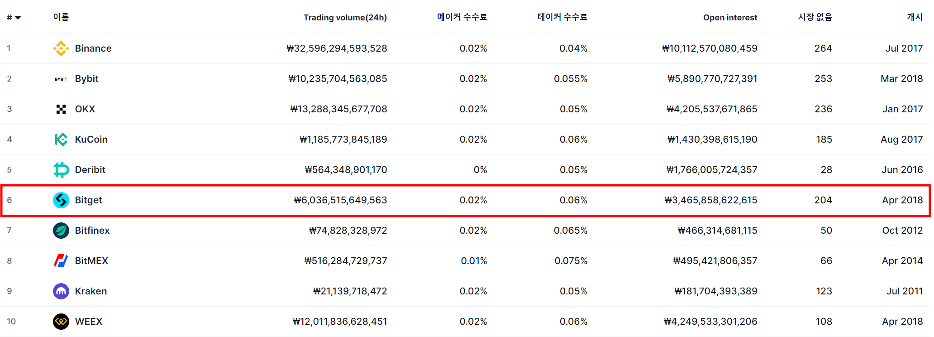
Task: Select Kraken volume ₩21,139,718,472
Action: [350, 291]
